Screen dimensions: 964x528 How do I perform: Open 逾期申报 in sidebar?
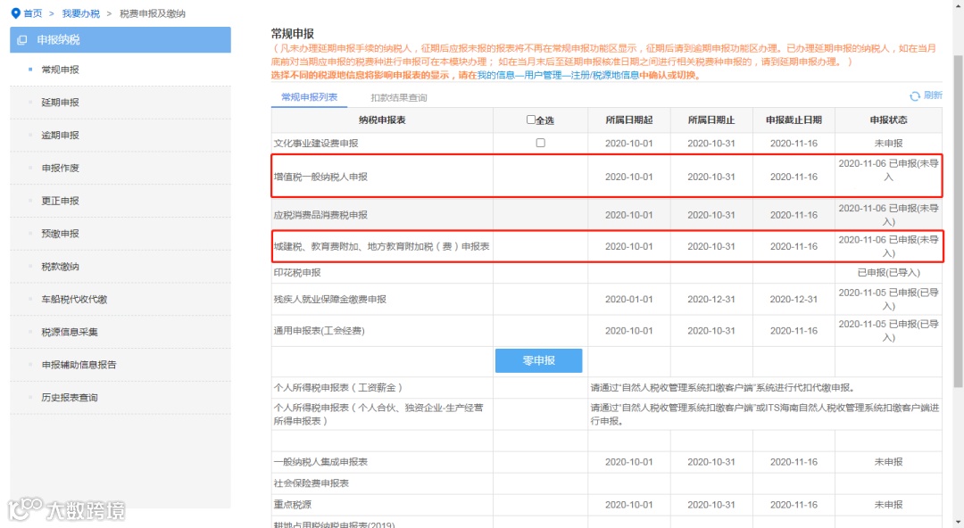coord(61,136)
